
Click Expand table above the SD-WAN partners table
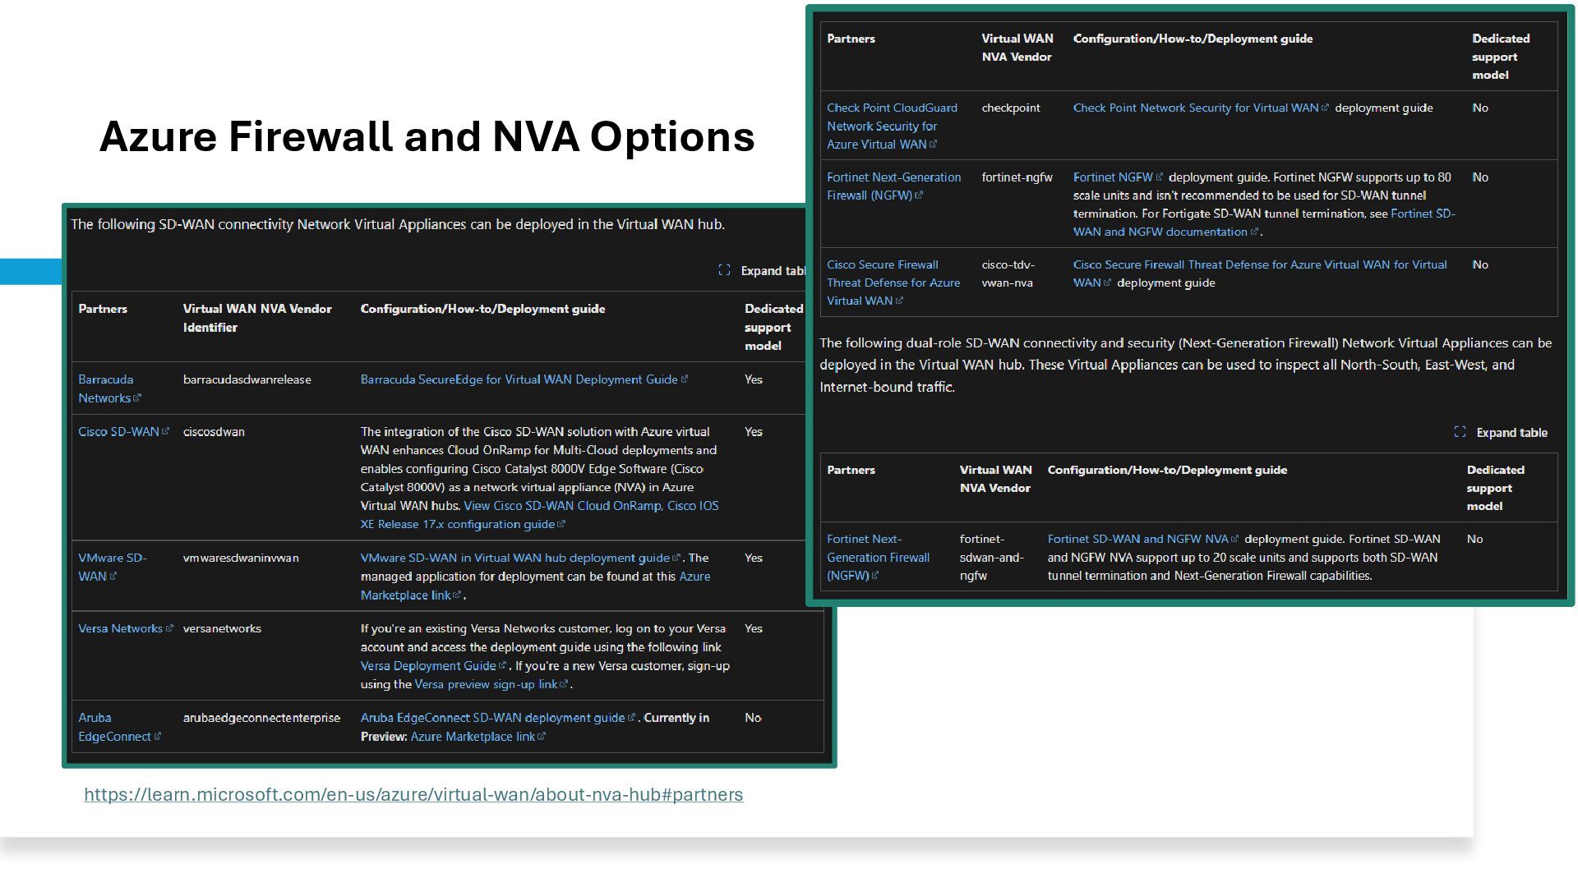coord(773,271)
